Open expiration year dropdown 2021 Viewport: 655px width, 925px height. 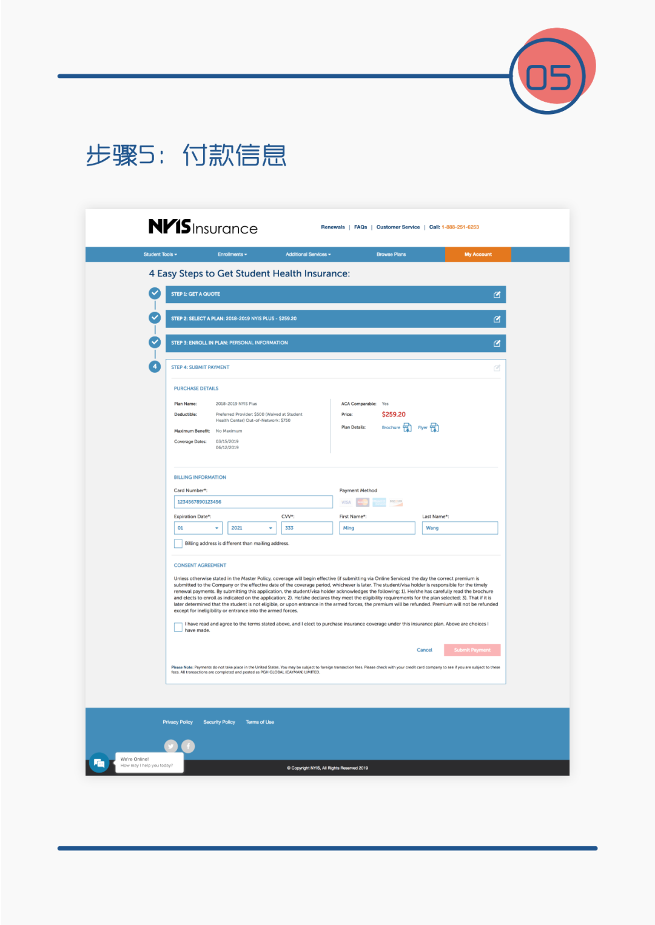[x=252, y=528]
